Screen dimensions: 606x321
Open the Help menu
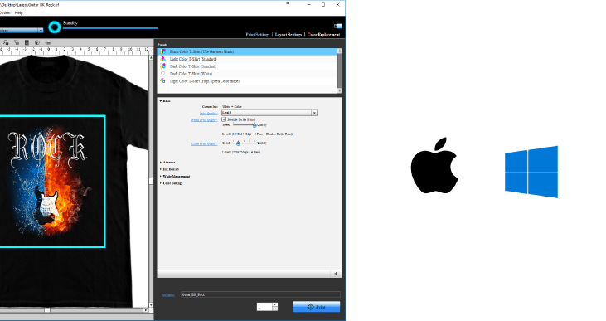tap(18, 12)
